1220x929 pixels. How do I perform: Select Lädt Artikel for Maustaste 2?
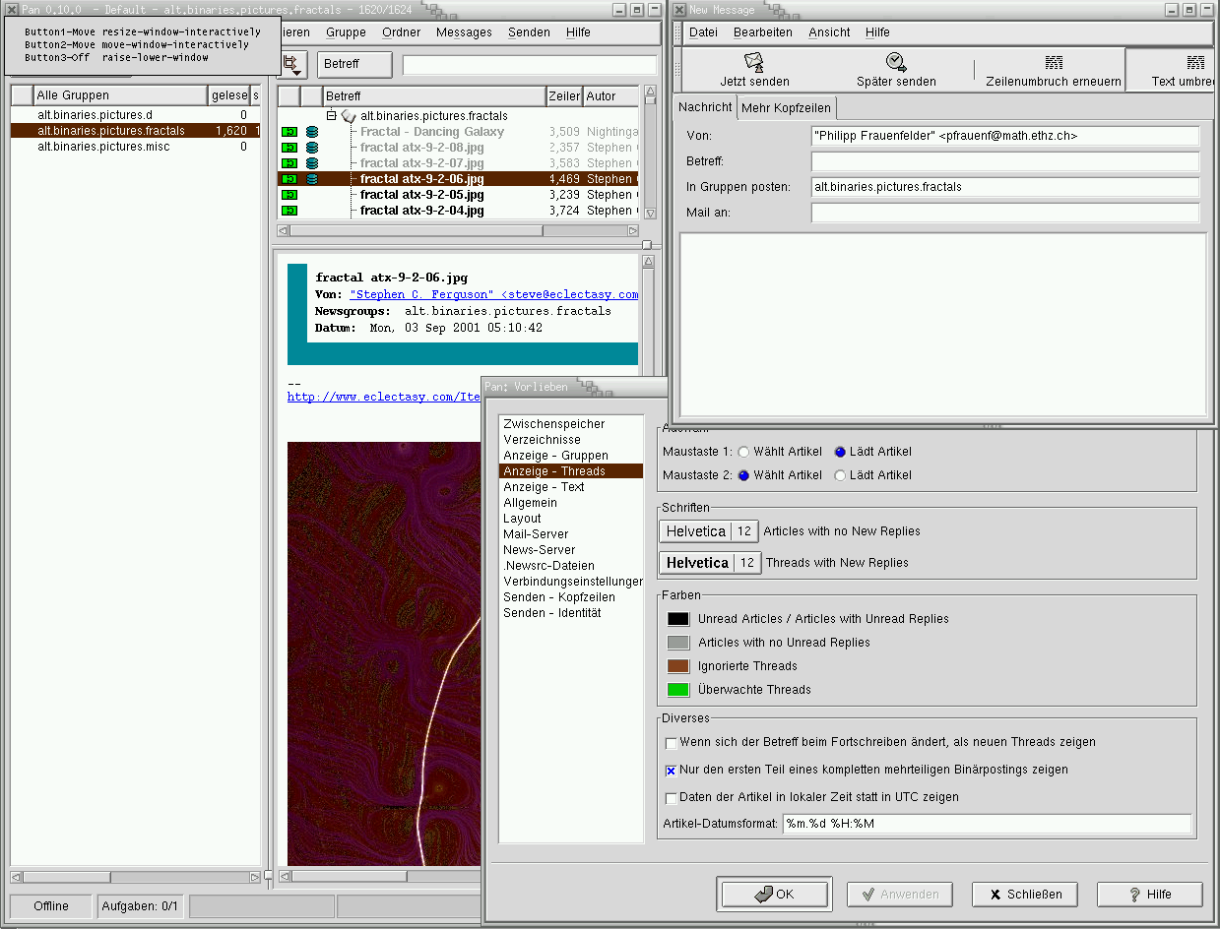[840, 475]
